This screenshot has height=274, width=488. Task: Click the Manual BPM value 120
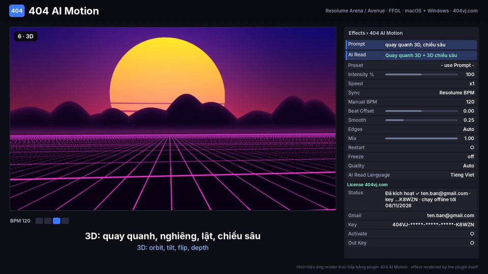pos(470,102)
